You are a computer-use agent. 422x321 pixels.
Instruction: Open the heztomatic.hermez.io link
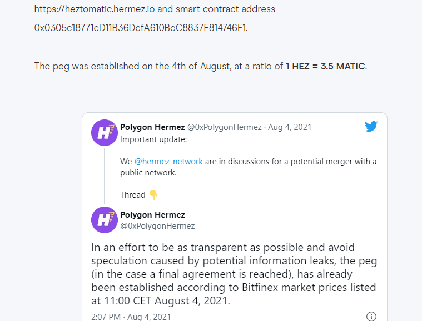95,9
